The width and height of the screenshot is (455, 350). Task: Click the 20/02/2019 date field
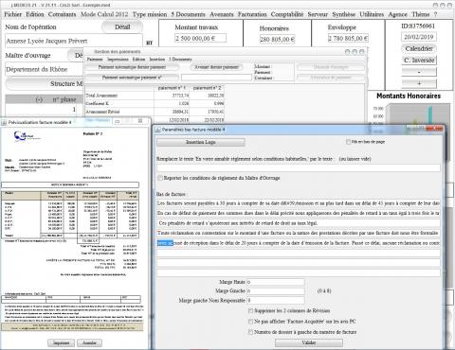[419, 37]
